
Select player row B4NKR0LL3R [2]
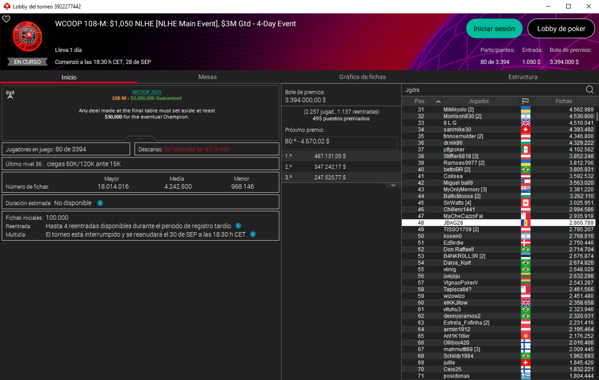(x=499, y=256)
